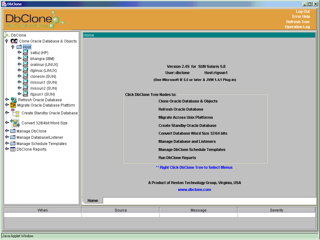Click the rtgsun1 (SUN) computer icon
The height and width of the screenshot is (240, 320).
tap(25, 94)
